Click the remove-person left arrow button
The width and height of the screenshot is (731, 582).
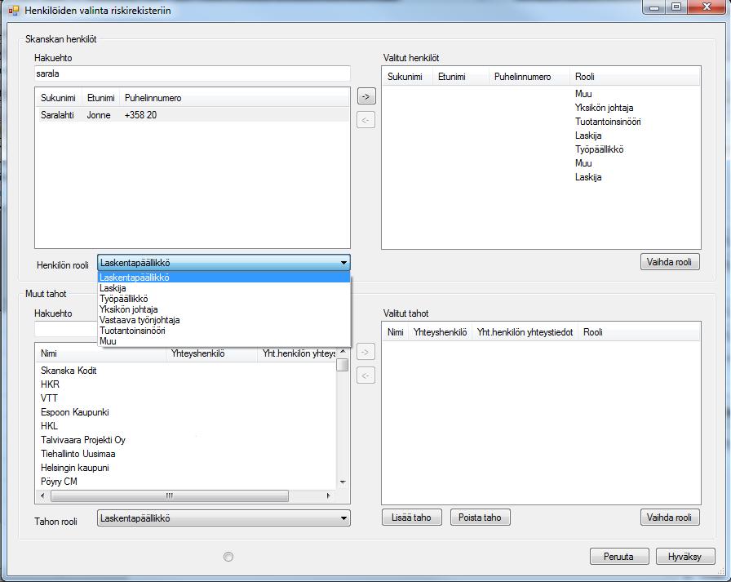click(366, 120)
